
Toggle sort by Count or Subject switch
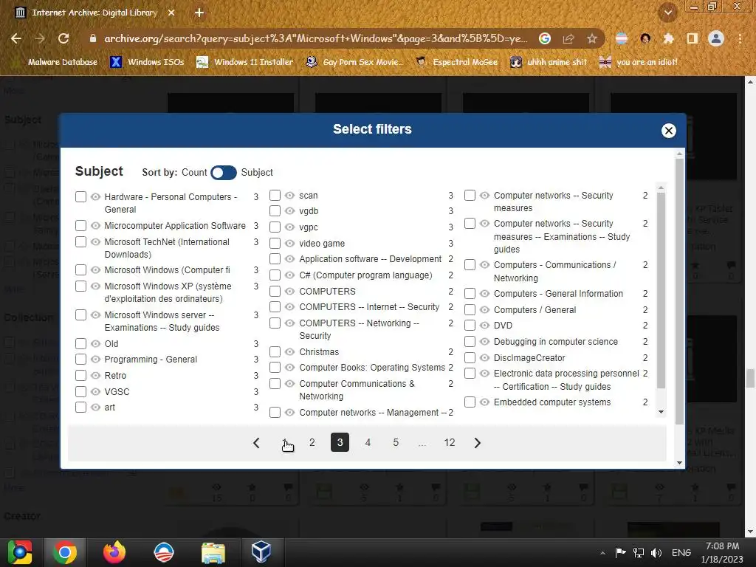point(224,173)
